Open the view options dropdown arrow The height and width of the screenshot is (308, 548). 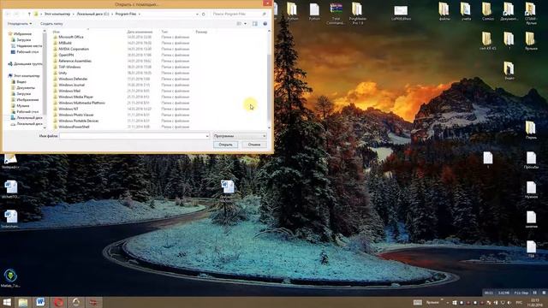pos(246,23)
